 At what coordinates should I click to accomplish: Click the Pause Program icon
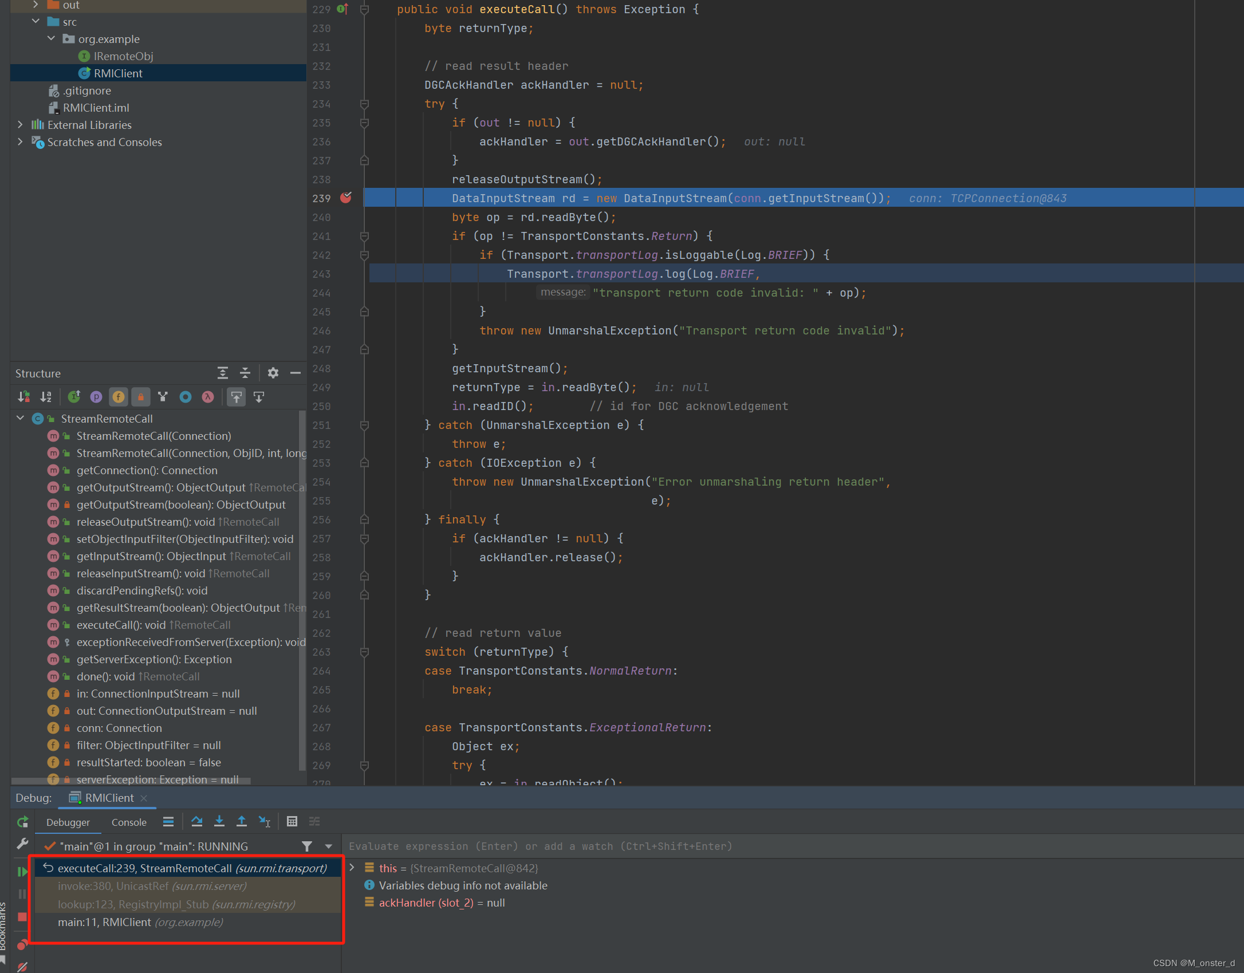(22, 894)
